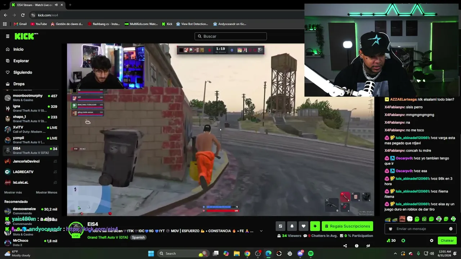Open the xhapo_1 channel in sidebar

pos(31,119)
